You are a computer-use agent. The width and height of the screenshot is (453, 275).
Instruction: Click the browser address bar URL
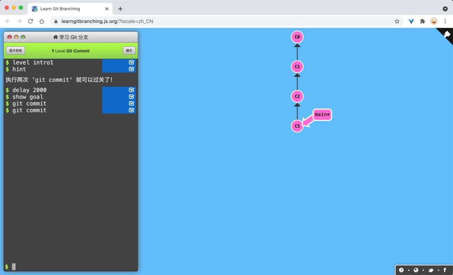(107, 21)
